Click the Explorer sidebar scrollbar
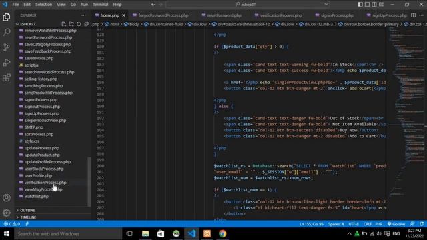The width and height of the screenshot is (427, 240). 89,182
